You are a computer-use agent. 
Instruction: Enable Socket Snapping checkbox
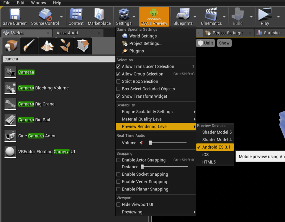pyautogui.click(x=118, y=174)
